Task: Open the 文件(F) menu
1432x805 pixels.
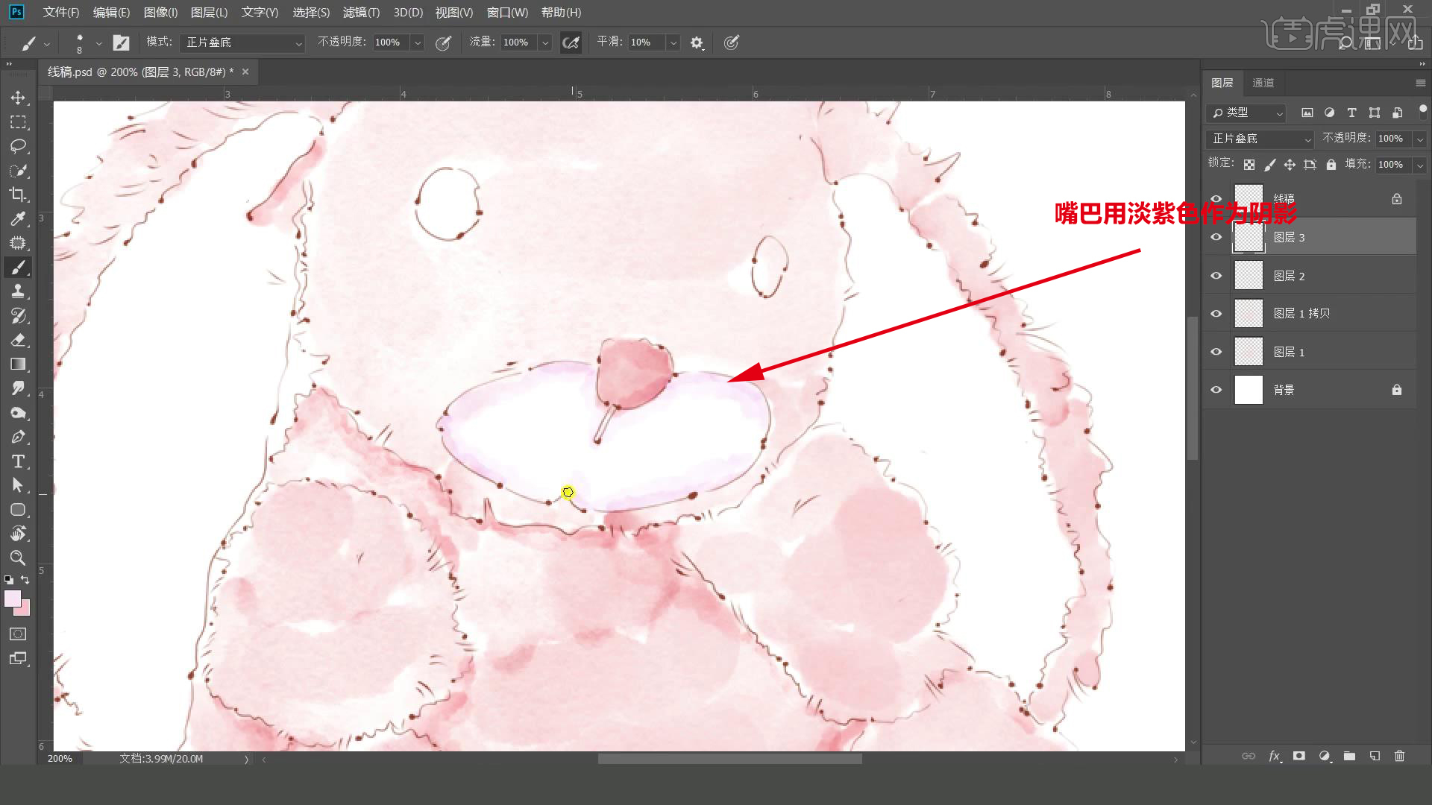Action: (x=60, y=13)
